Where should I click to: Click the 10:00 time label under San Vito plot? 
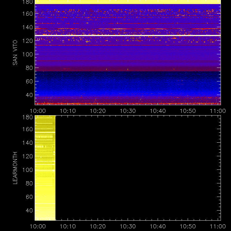click(38, 111)
